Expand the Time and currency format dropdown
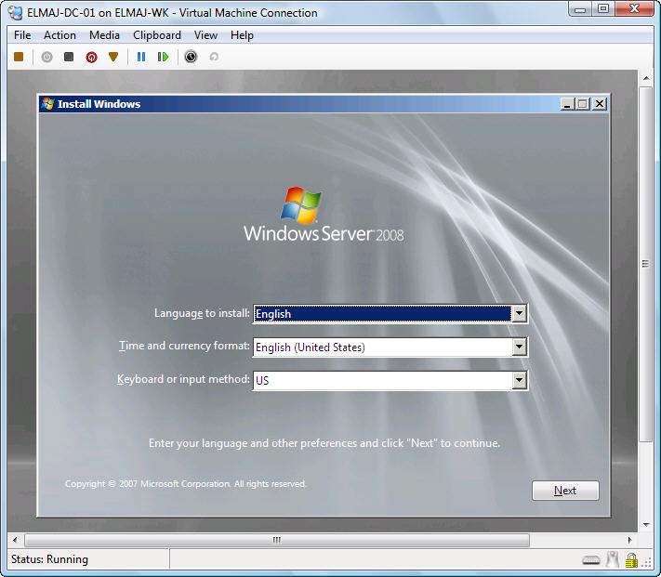 pos(519,348)
